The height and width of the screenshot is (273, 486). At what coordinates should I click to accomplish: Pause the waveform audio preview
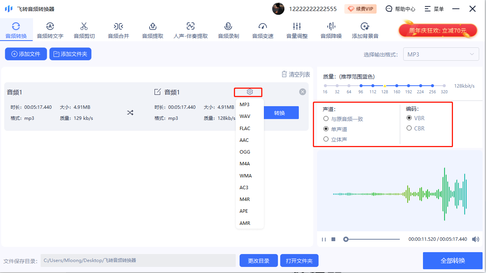tap(324, 239)
